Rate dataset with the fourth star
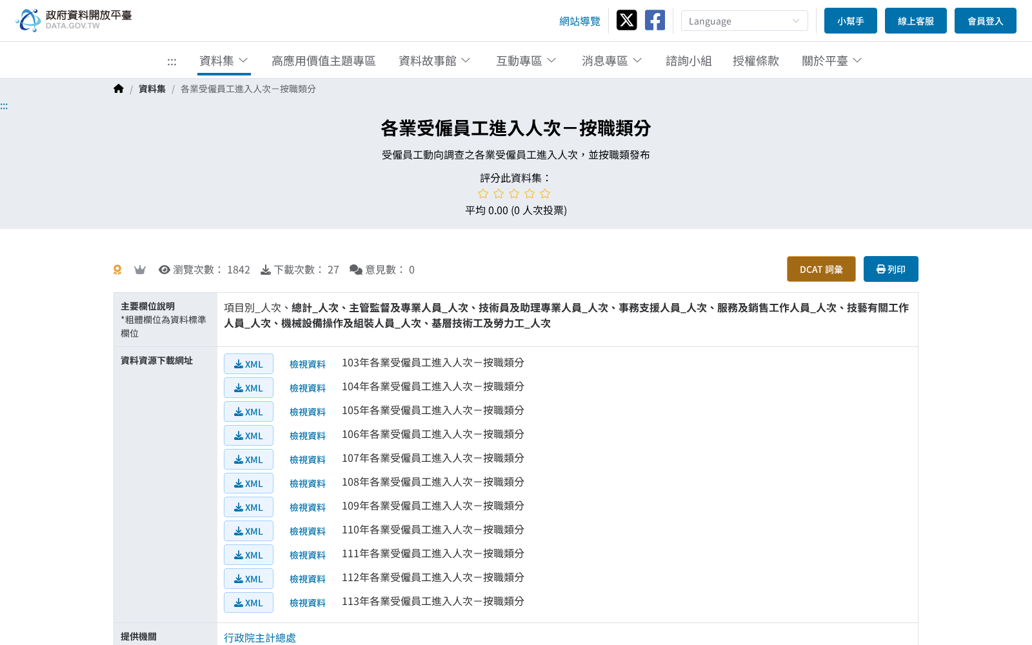Image resolution: width=1032 pixels, height=645 pixels. [530, 193]
